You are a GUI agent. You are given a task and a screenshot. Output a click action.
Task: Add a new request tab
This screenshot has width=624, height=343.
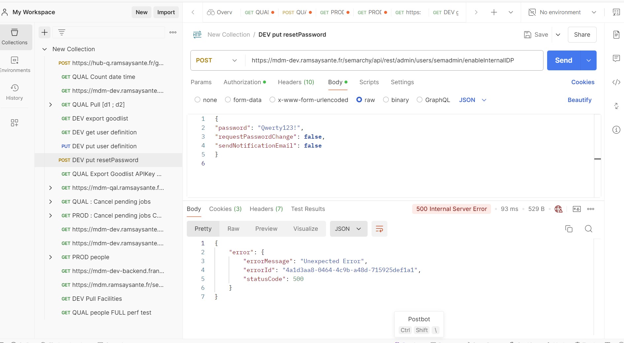click(x=494, y=12)
